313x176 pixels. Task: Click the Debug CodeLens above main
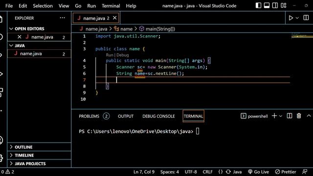[x=123, y=55]
